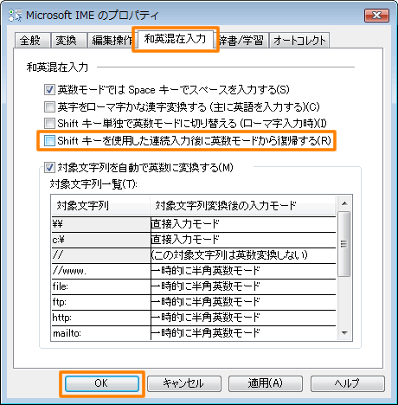
Task: Open input mode cell for ¥¥ row
Action: click(x=243, y=224)
